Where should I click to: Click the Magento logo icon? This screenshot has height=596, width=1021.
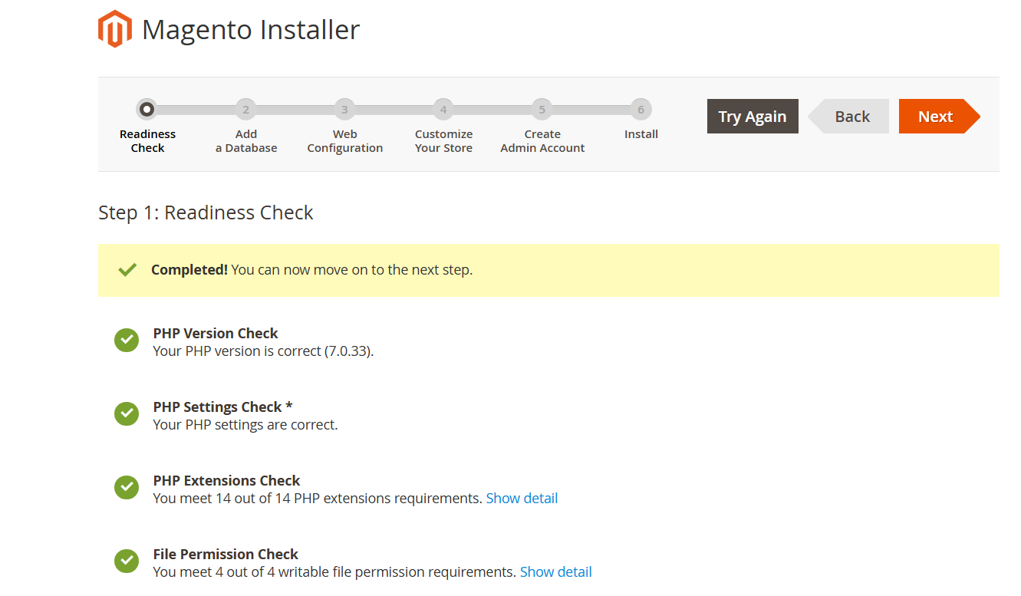[115, 29]
